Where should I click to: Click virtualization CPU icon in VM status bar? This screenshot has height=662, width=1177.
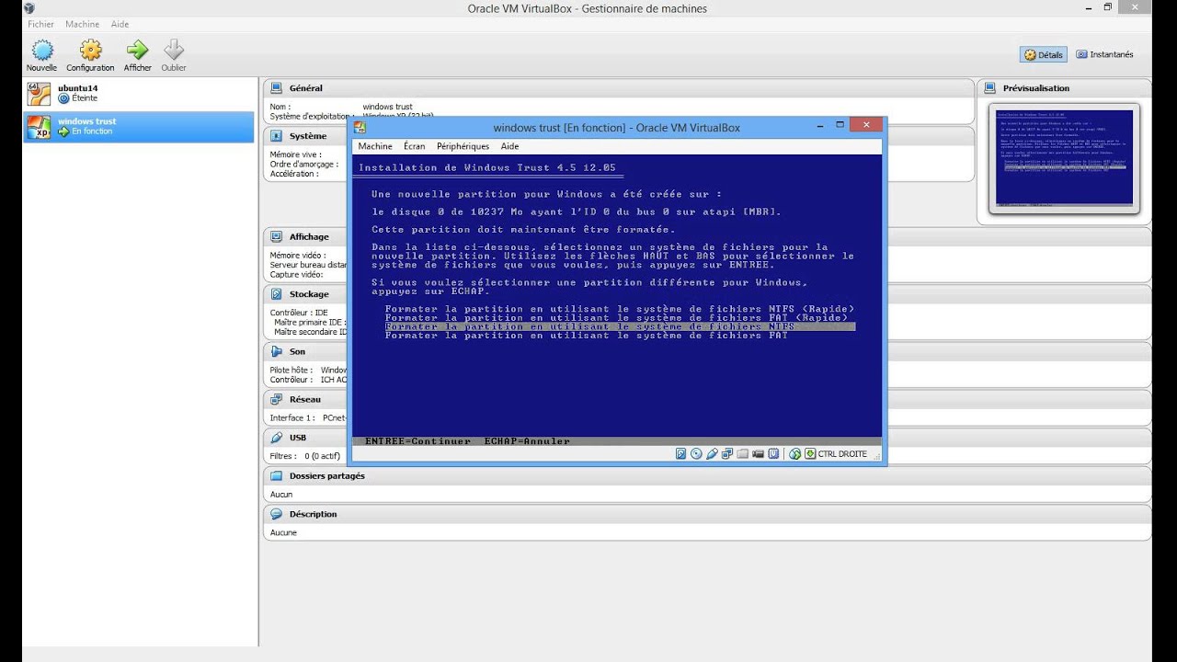(x=773, y=454)
